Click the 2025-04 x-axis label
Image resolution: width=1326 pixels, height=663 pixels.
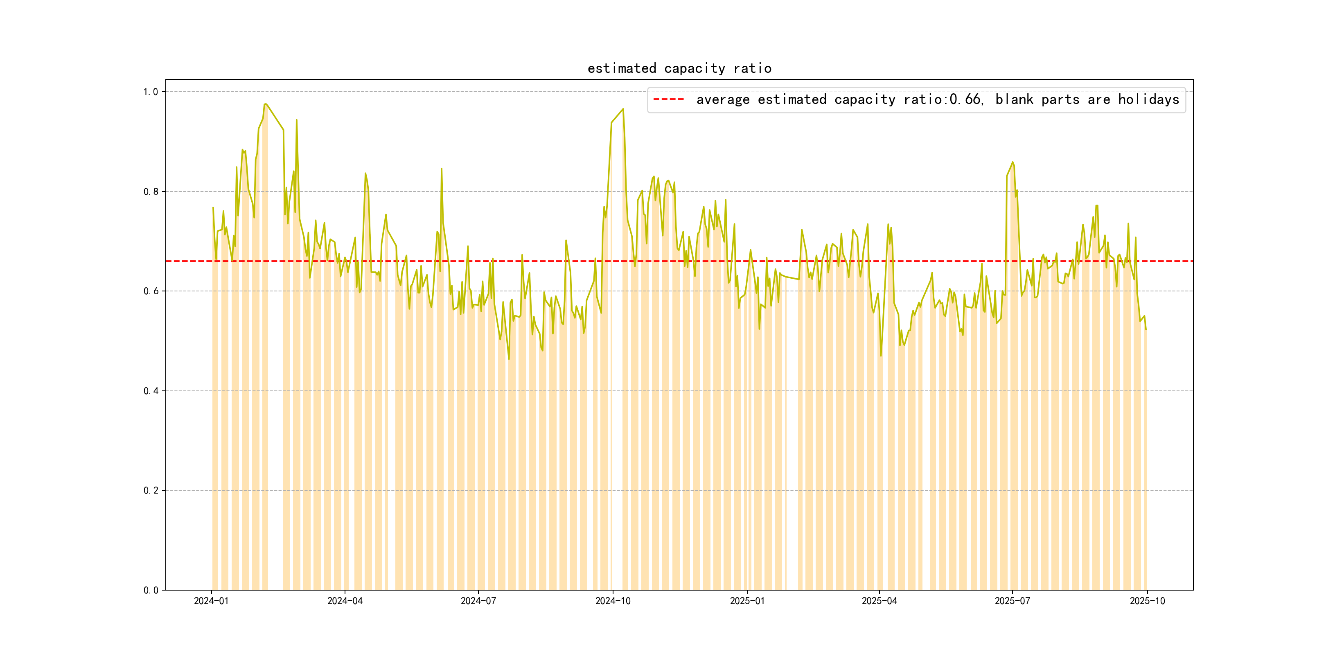879,601
